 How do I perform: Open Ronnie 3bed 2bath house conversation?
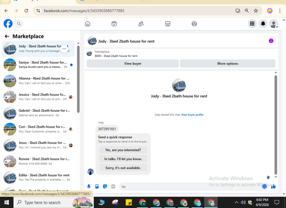pos(38,161)
